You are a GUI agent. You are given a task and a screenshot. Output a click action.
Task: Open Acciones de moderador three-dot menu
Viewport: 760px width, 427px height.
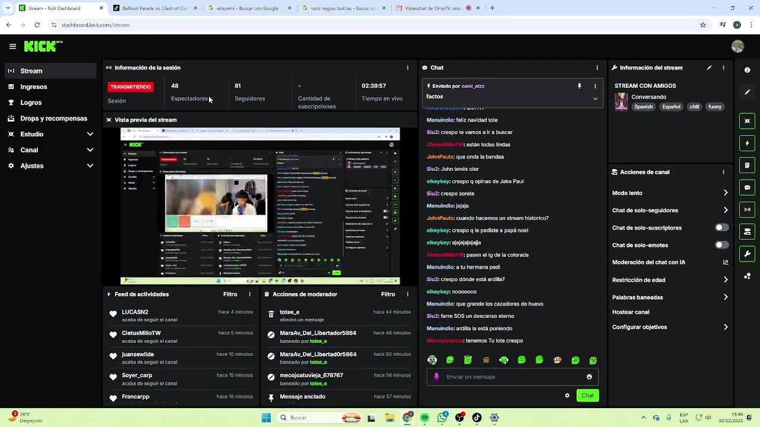click(407, 294)
